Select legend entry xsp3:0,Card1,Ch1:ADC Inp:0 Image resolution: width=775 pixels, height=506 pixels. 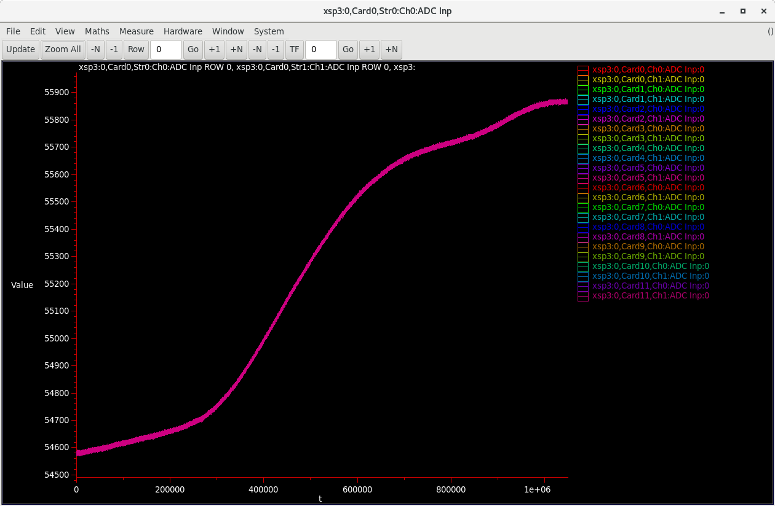click(x=648, y=99)
